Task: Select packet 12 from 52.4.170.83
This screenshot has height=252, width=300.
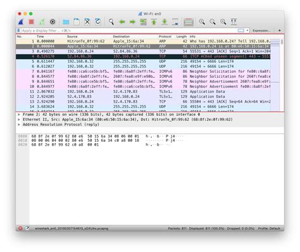Action: [143, 97]
